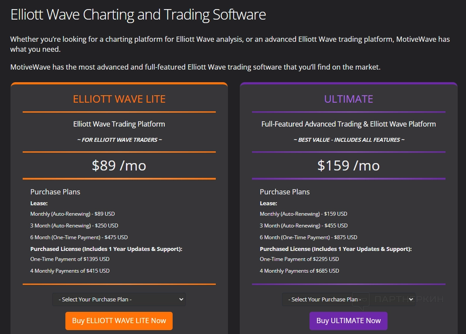Screen dimensions: 466x334
Task: Click the orange ELLIOTT WAVE LITE heading
Action: pos(119,99)
